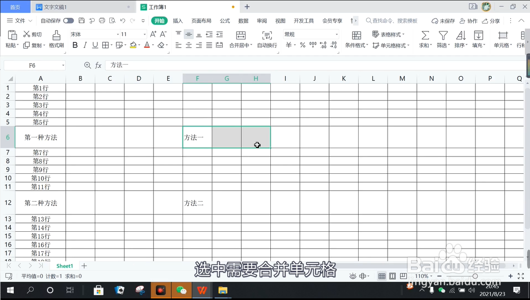The image size is (530, 300).
Task: Open the 数据 ribbon tab
Action: 243,20
